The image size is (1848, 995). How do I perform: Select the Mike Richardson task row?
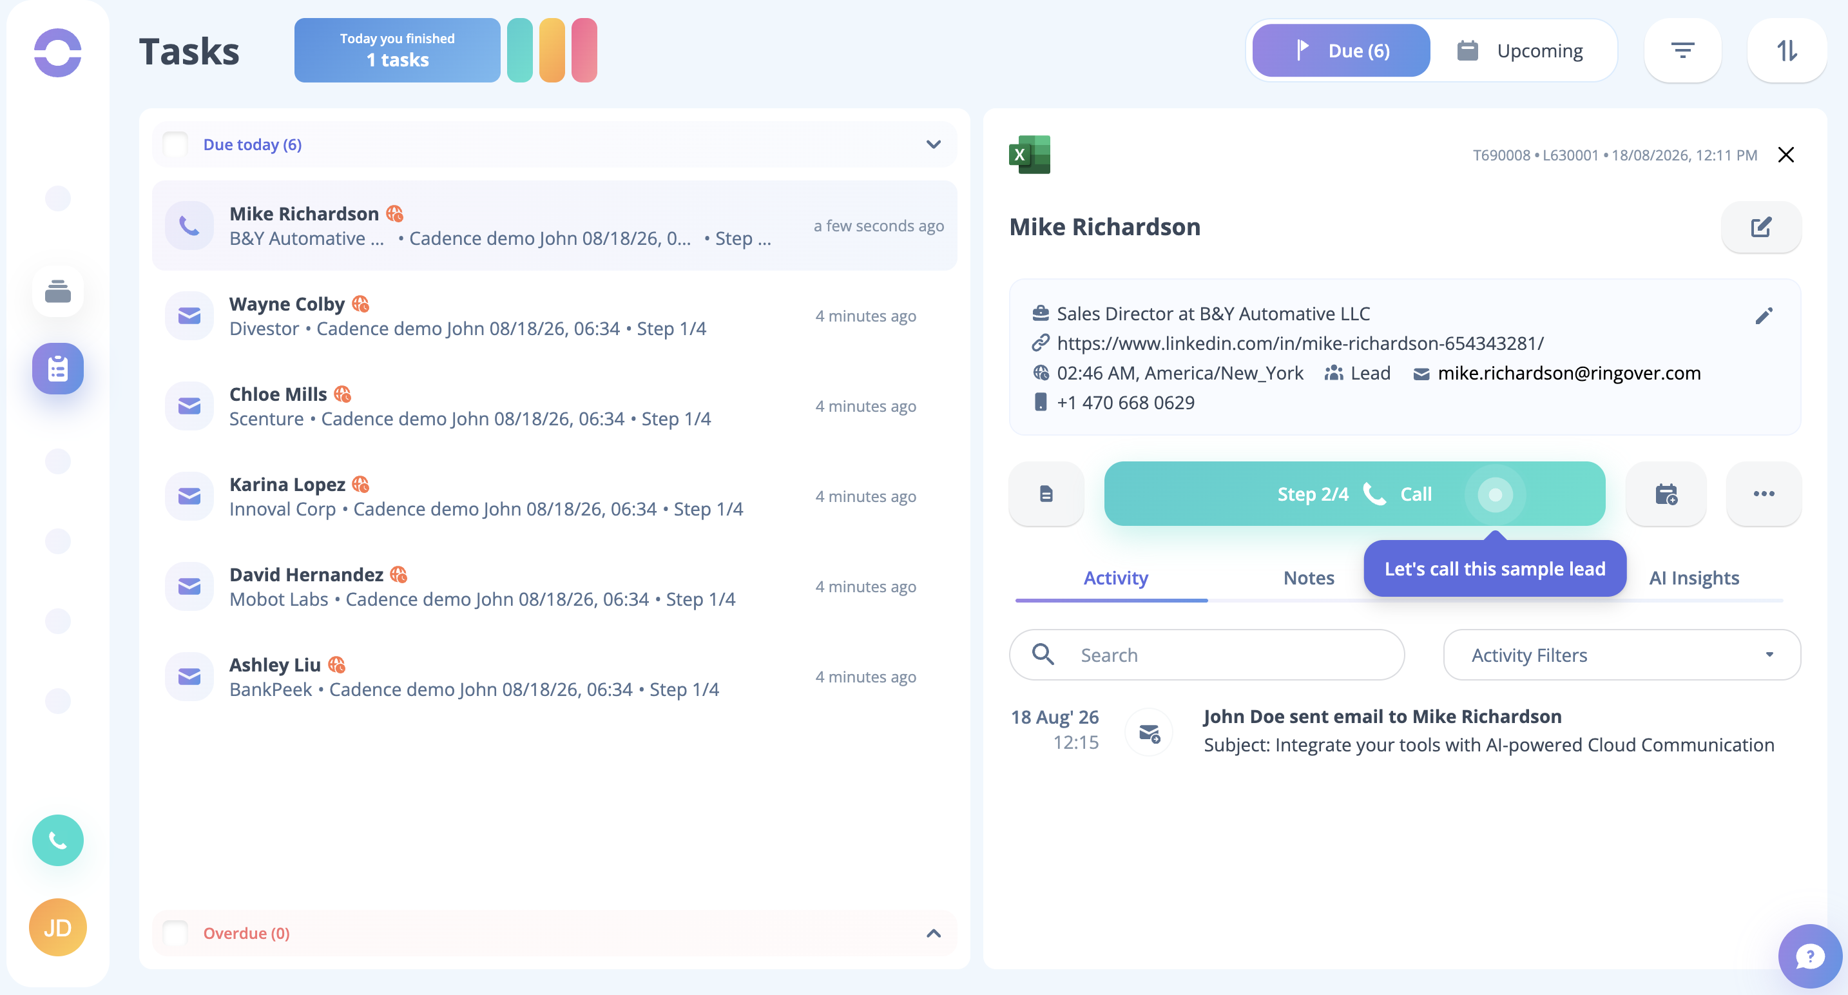click(x=555, y=226)
